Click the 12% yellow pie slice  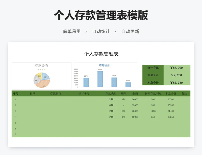click(x=39, y=76)
